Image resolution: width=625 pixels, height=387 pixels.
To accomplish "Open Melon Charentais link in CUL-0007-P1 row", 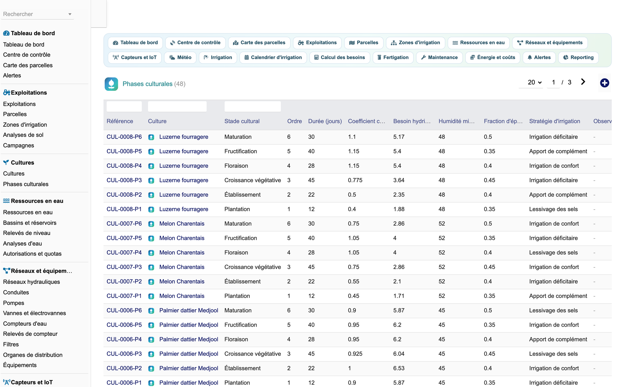I will click(182, 296).
